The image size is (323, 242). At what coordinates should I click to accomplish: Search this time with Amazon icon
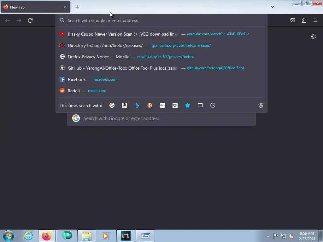(x=124, y=105)
